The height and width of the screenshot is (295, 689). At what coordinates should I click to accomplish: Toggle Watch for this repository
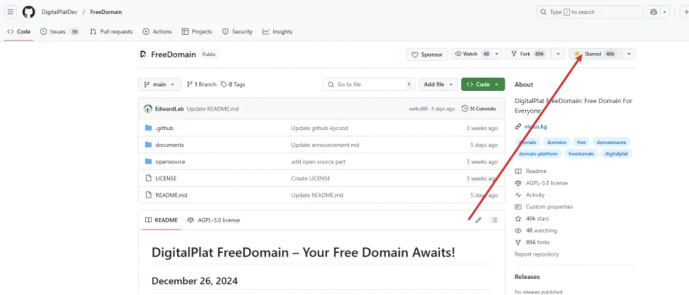tap(472, 54)
